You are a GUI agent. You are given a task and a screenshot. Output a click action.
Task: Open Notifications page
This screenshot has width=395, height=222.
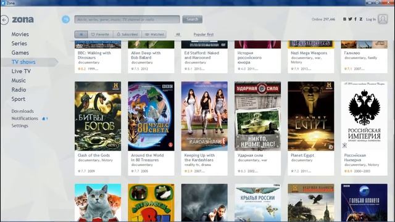click(x=25, y=118)
